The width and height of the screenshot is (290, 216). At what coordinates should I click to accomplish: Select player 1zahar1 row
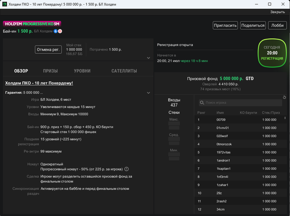(x=240, y=185)
